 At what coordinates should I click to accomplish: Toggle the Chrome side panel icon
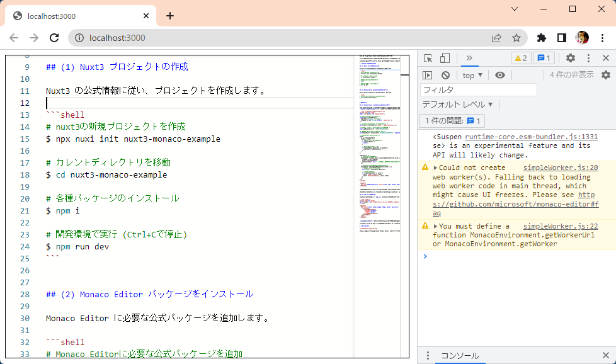pos(562,38)
